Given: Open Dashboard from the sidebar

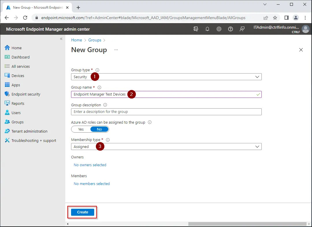Looking at the screenshot, I should click(17, 57).
